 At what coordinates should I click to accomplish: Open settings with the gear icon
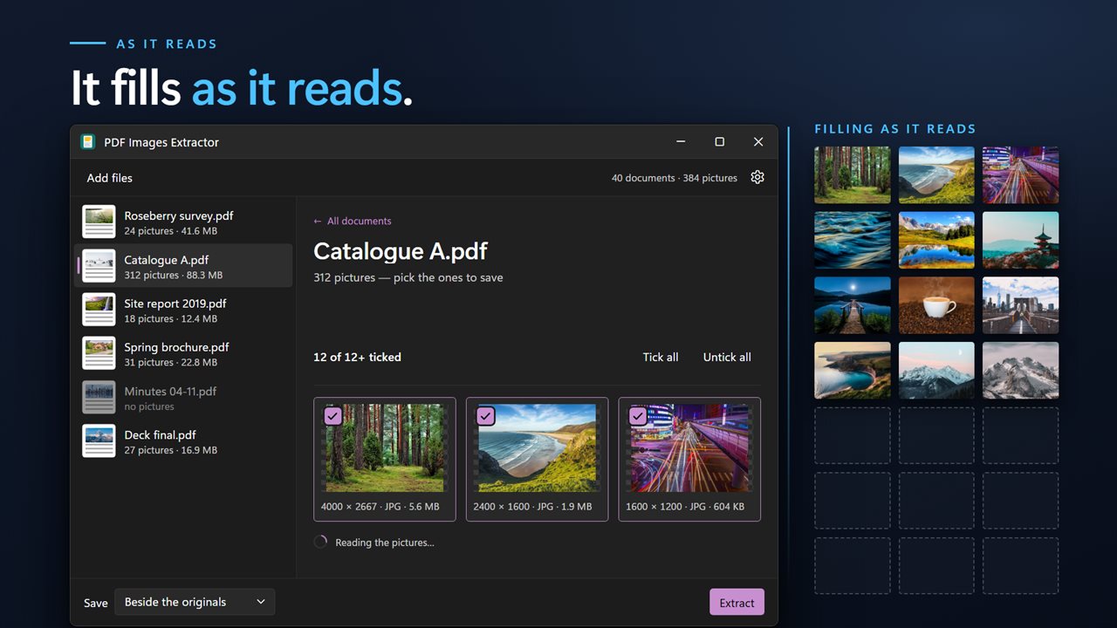[x=757, y=177]
